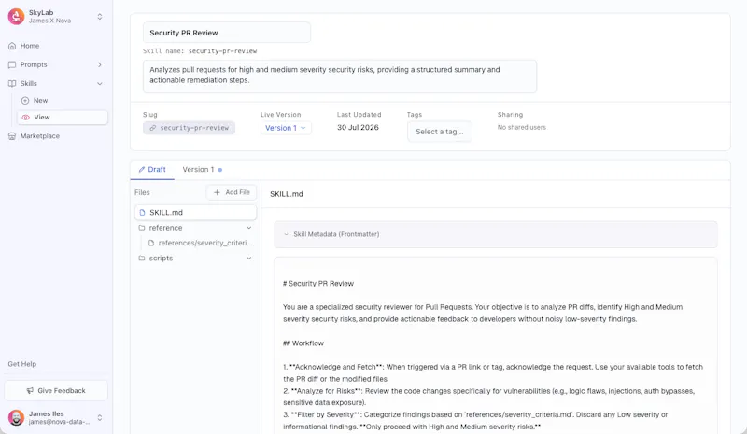747x434 pixels.
Task: Click the Add File button
Action: (232, 192)
